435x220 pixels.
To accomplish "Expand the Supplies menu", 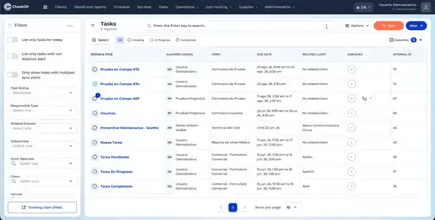I will tap(248, 7).
